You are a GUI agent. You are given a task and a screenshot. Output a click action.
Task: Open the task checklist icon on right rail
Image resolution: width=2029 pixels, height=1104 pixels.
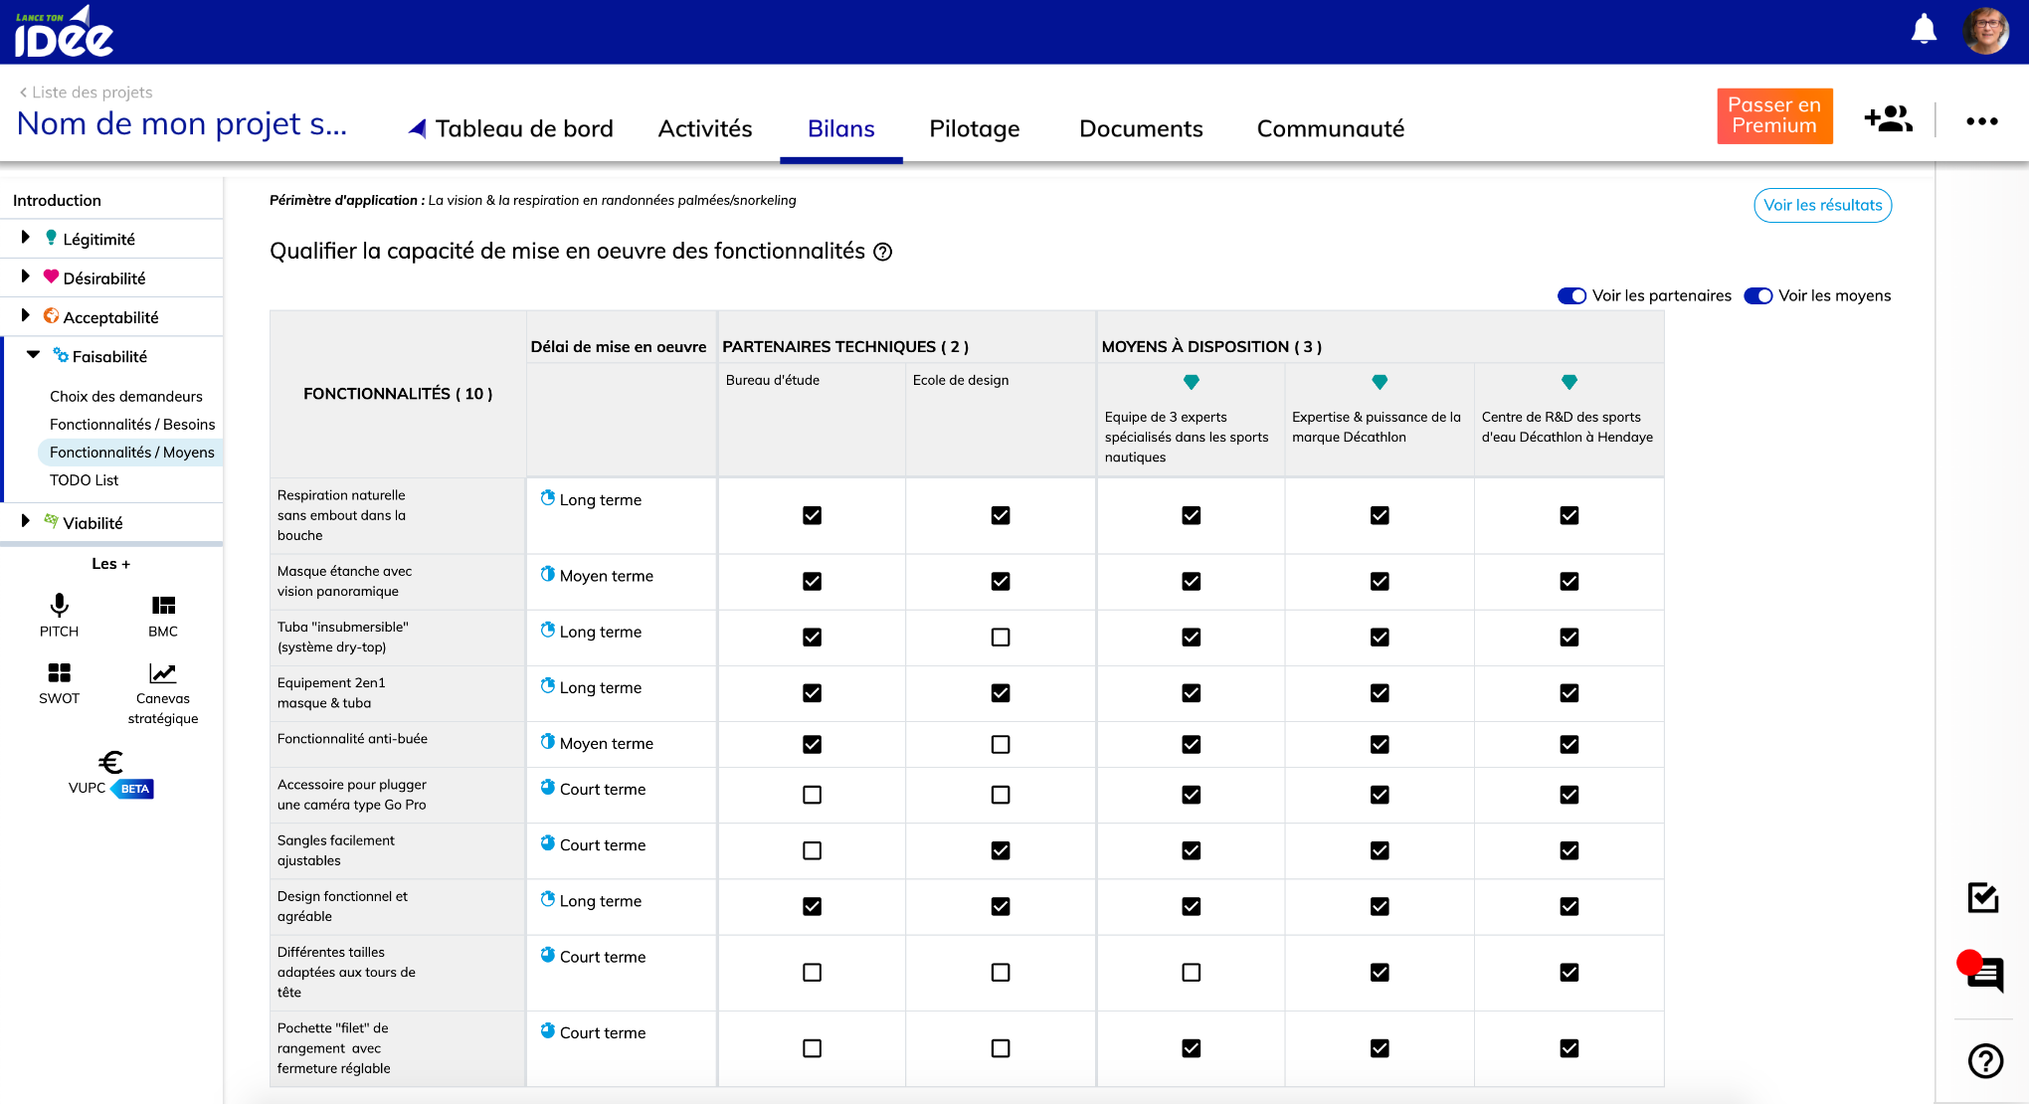(1983, 897)
